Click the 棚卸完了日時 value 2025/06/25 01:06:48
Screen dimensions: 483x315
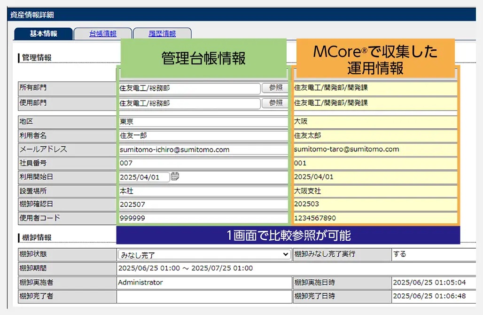point(429,296)
